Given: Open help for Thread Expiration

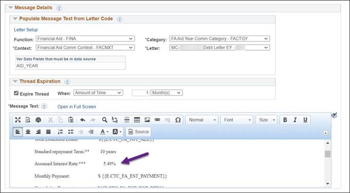Looking at the screenshot, I should click(67, 82).
